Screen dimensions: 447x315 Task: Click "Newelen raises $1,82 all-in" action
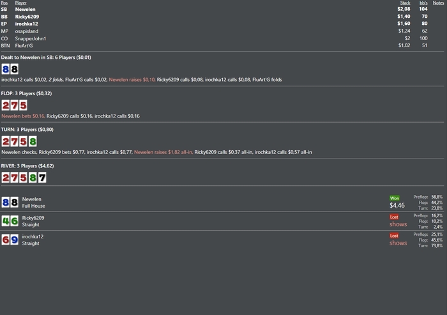pos(163,152)
